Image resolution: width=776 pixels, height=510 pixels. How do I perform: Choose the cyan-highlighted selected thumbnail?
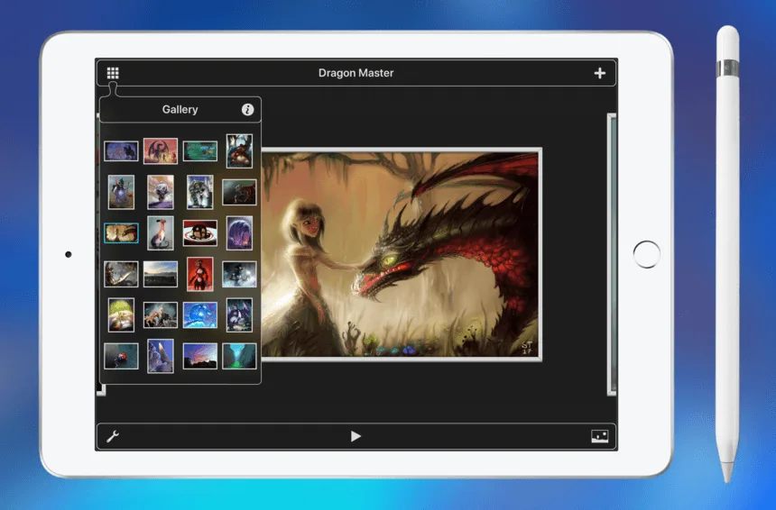click(x=121, y=232)
